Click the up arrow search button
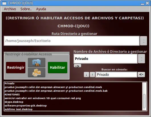Screen dimensions: 151x117 click(x=92, y=75)
